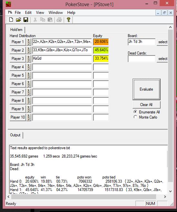Open the Edit menu
This screenshot has height=212, width=177.
coord(28,13)
